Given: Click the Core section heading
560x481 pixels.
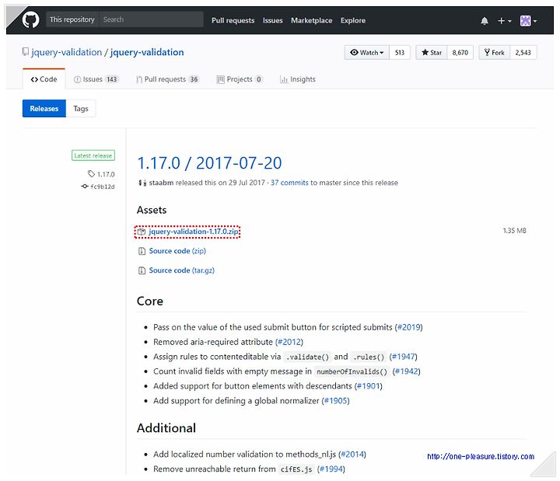Looking at the screenshot, I should click(x=150, y=301).
